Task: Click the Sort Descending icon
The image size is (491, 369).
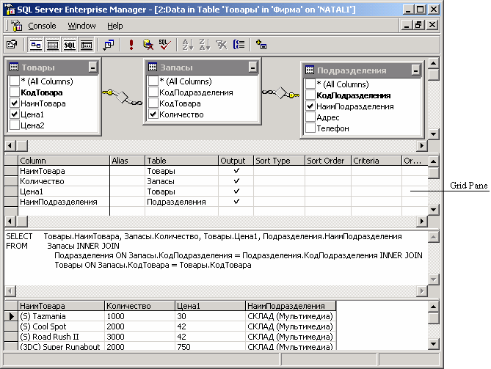Action: [x=205, y=45]
